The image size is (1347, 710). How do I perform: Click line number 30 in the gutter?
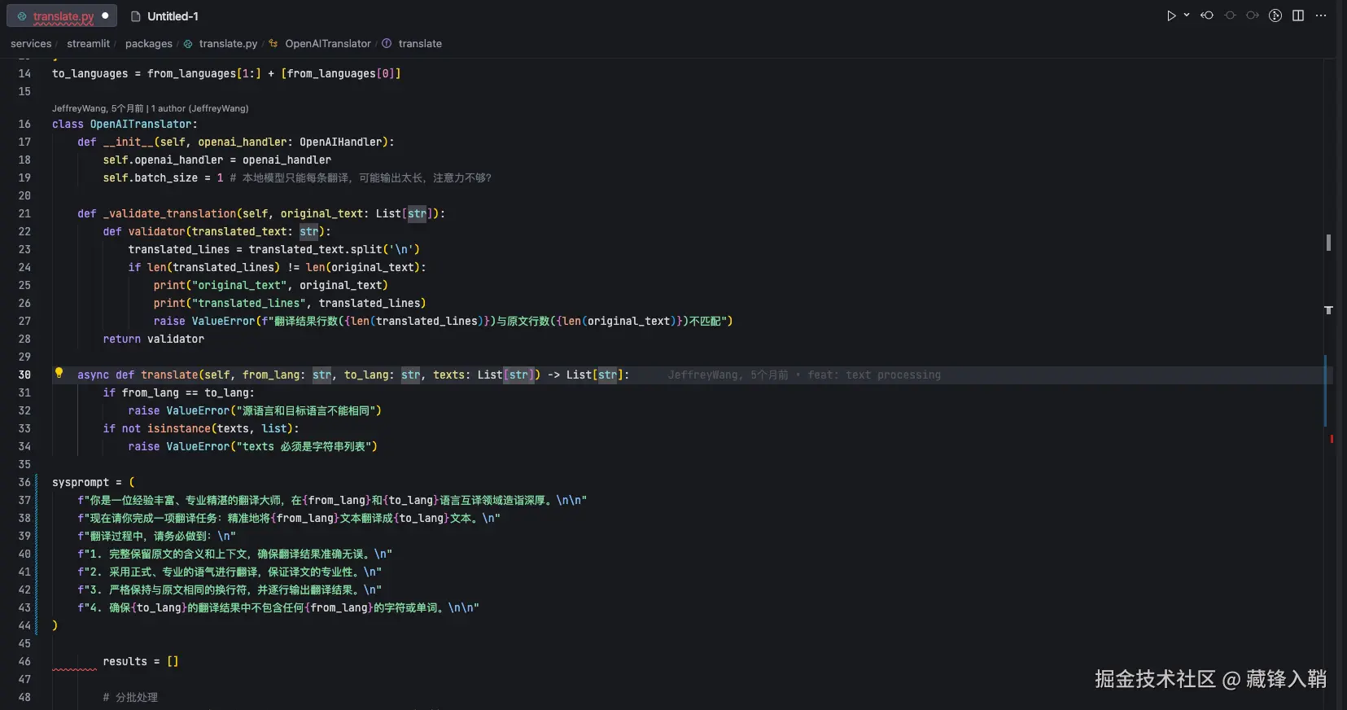(x=24, y=375)
